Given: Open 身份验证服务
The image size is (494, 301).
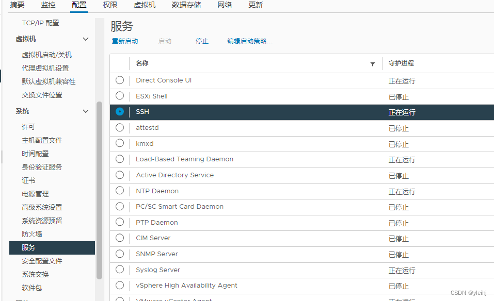Looking at the screenshot, I should coord(42,167).
